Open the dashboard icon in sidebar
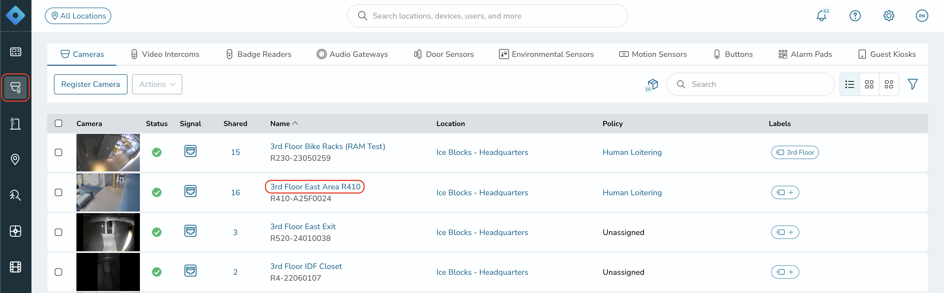The image size is (944, 293). (x=15, y=52)
